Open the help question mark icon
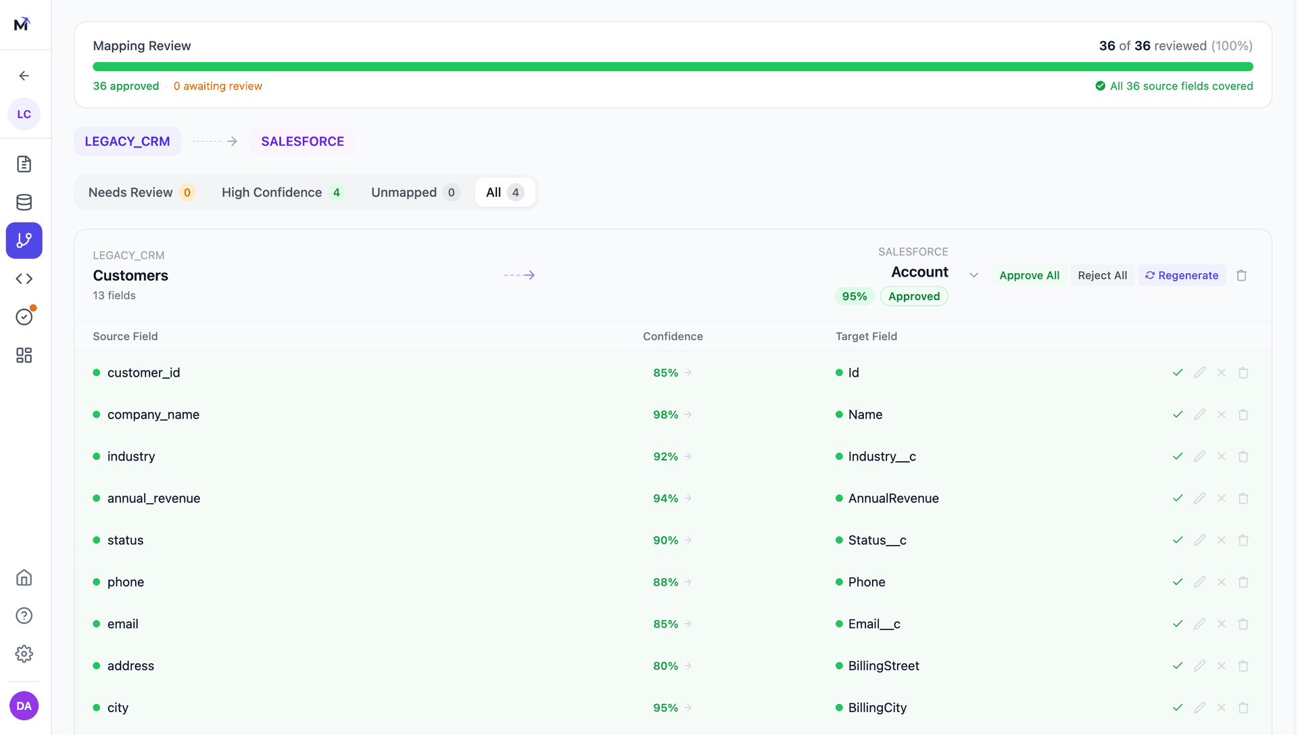 pyautogui.click(x=24, y=615)
